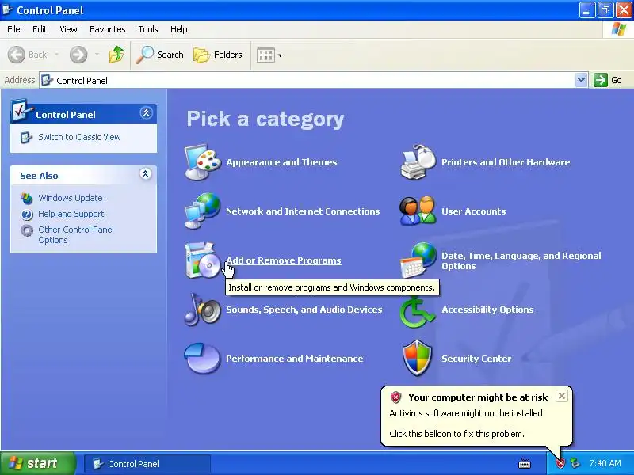Screen dimensions: 634x475
Task: Open the Start menu
Action: click(37, 463)
